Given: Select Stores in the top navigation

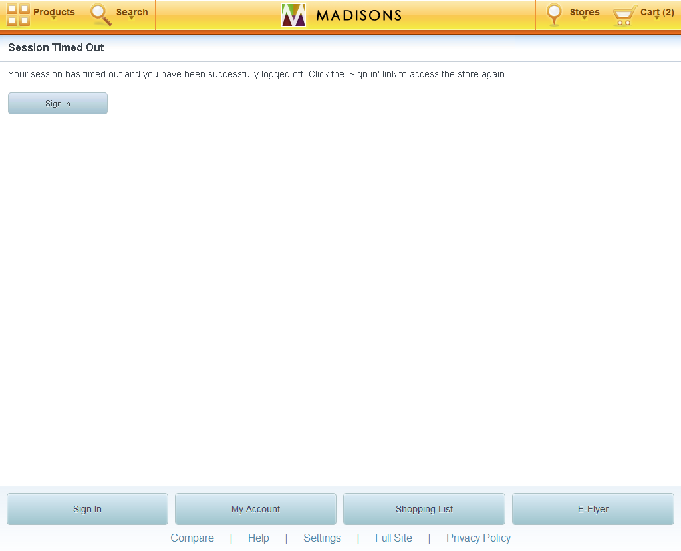Looking at the screenshot, I should [x=584, y=12].
